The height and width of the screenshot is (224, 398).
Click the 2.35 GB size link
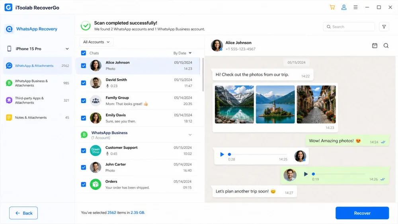click(137, 212)
